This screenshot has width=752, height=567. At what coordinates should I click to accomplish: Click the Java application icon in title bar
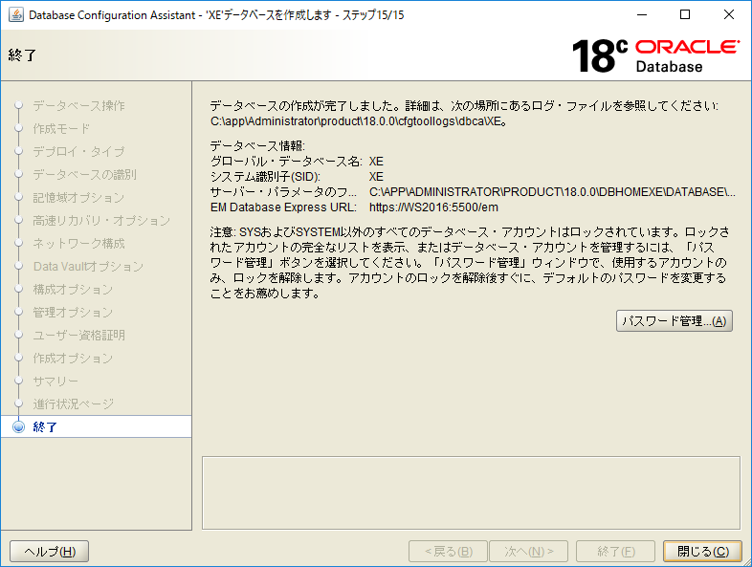coord(16,14)
